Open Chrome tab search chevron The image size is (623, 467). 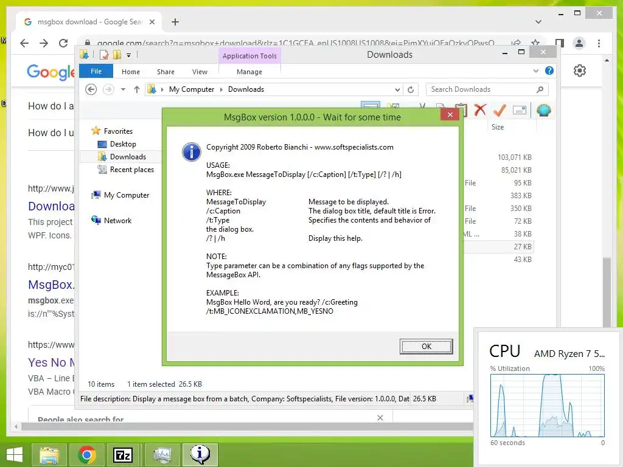click(538, 22)
